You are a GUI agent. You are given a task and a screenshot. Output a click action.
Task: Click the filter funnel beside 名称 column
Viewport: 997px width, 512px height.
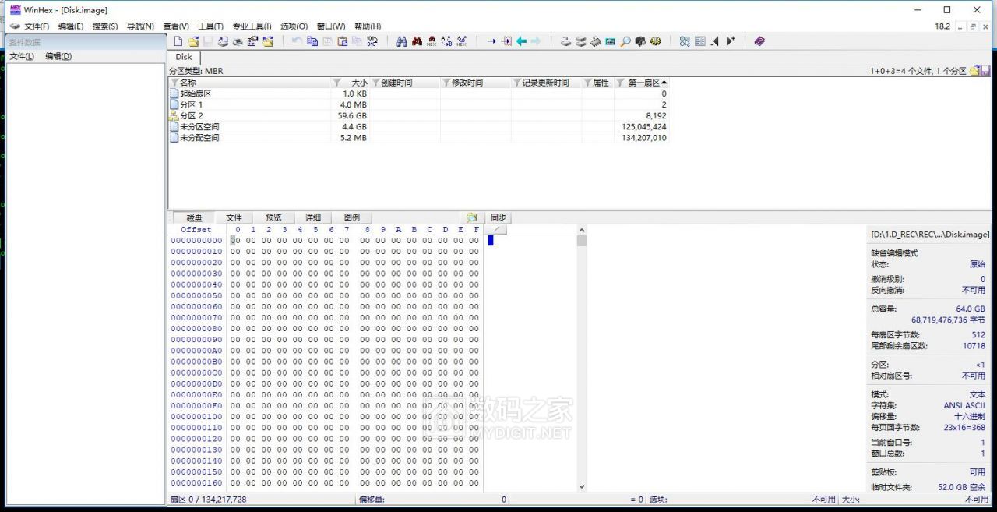[x=173, y=83]
